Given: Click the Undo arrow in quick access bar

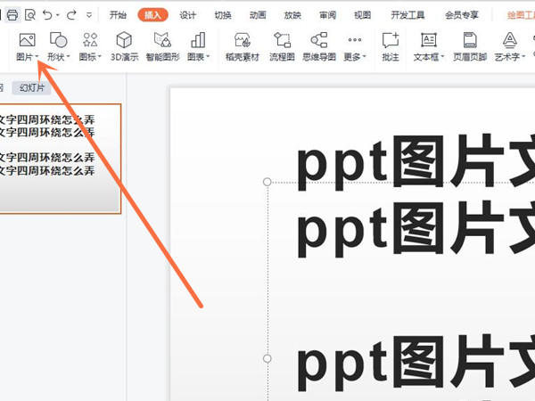Looking at the screenshot, I should point(48,15).
